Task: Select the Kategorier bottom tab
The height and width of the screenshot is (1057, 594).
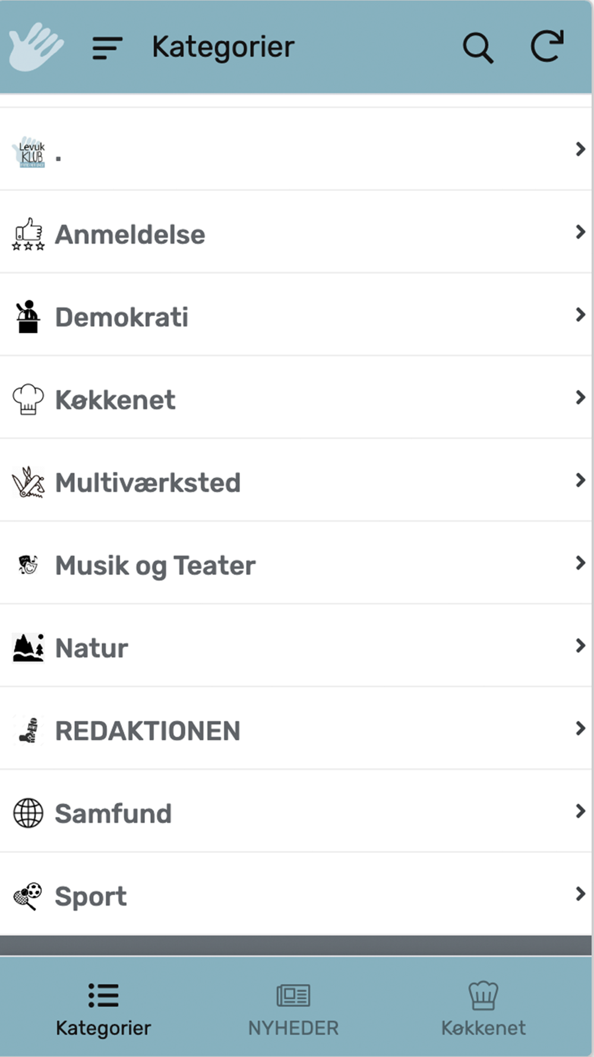Action: [103, 1009]
